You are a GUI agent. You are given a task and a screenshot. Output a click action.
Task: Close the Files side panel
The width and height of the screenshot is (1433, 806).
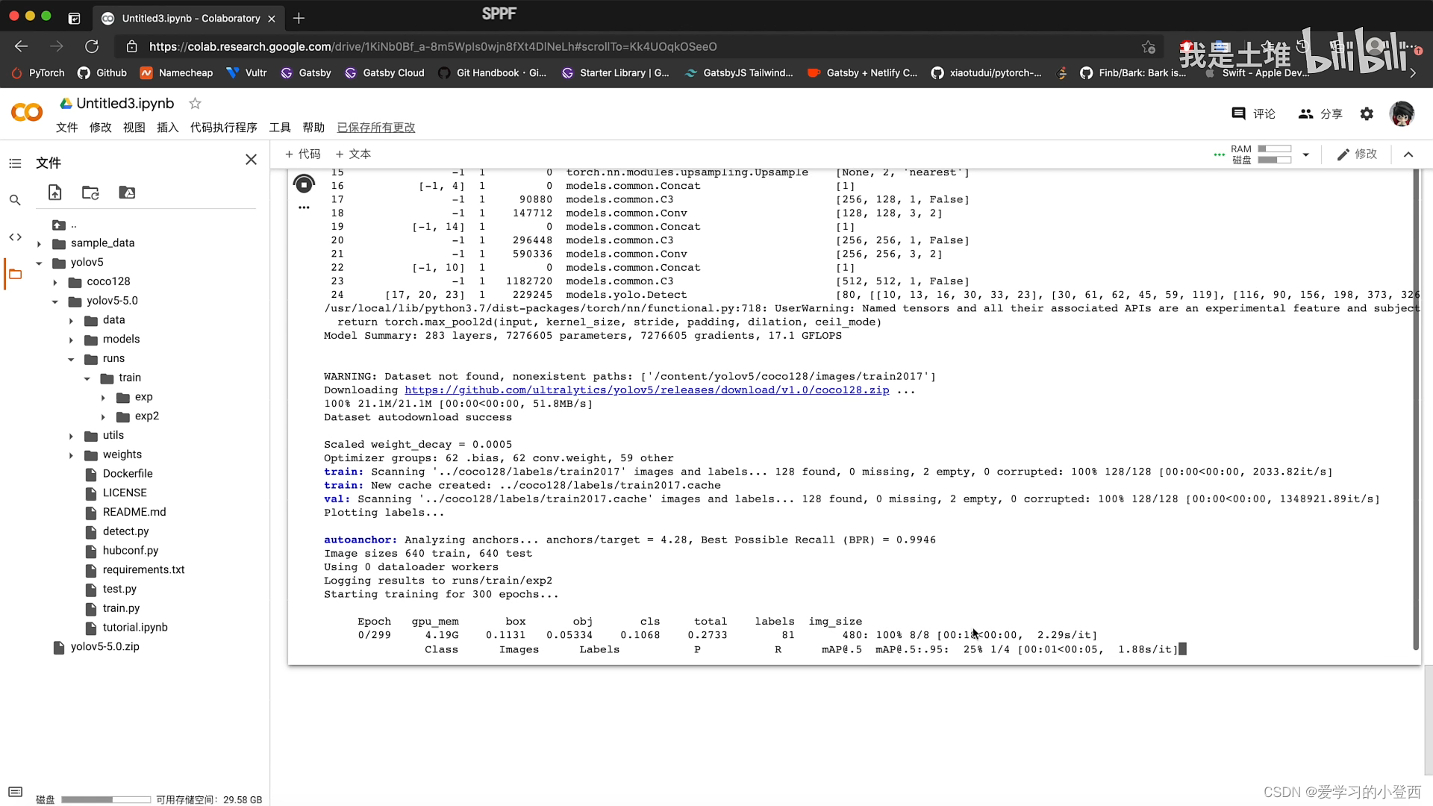pos(251,160)
